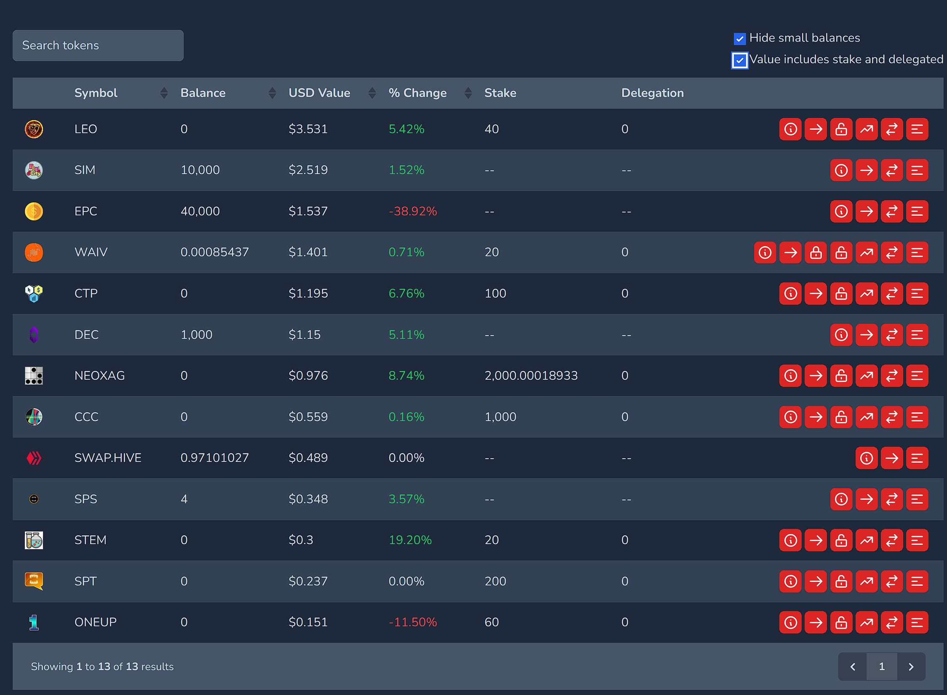947x695 pixels.
Task: Click the 19.20% change value
Action: pos(410,540)
